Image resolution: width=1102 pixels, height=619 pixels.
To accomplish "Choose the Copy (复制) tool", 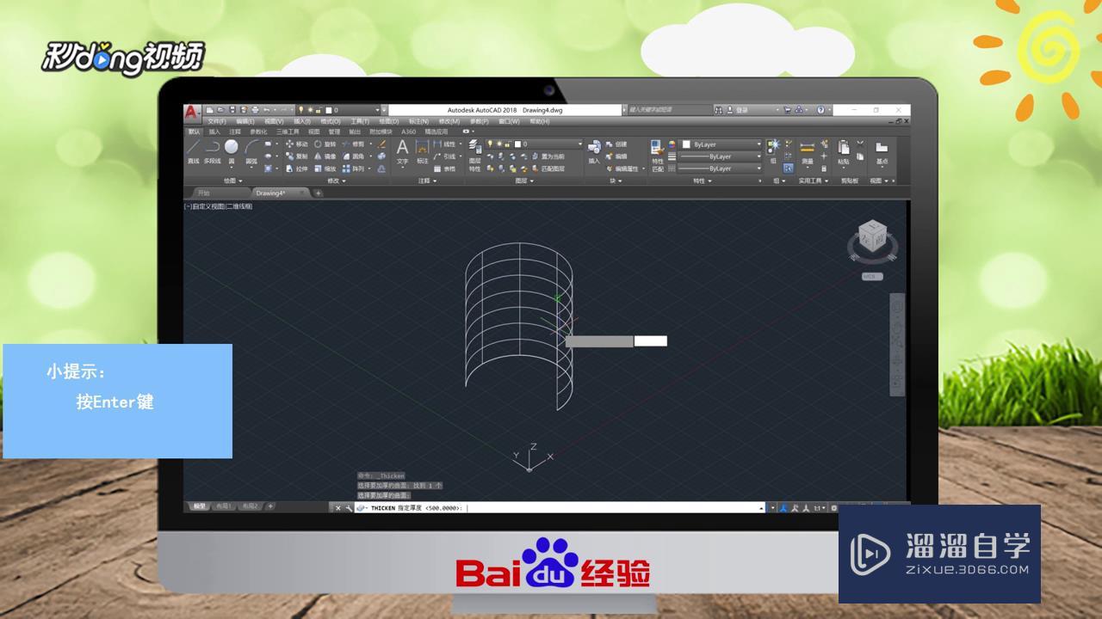I will coord(296,156).
